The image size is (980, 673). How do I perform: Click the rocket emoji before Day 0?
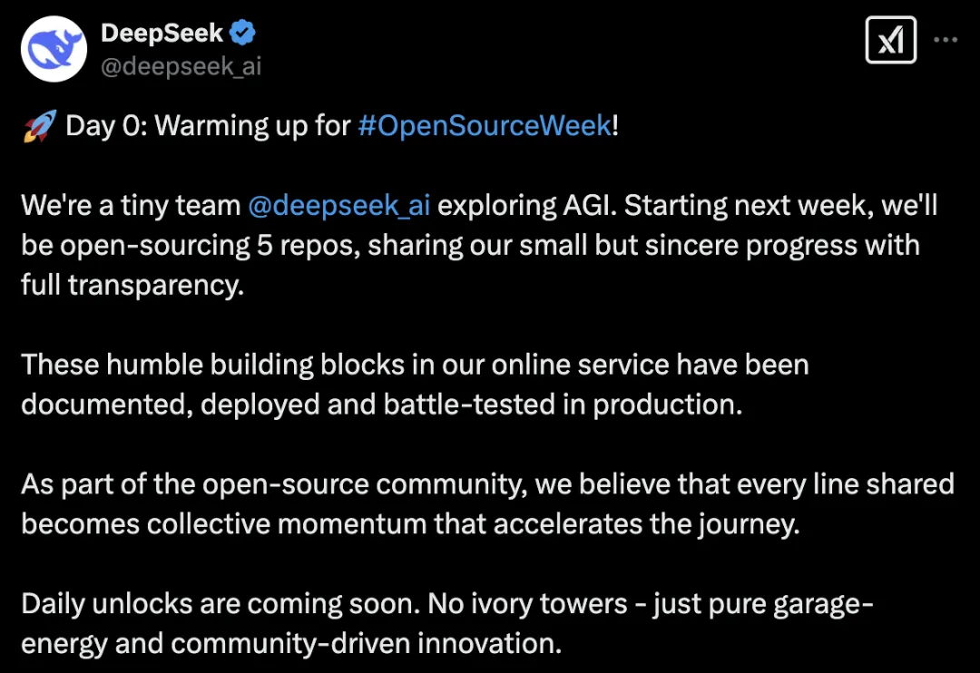click(40, 125)
